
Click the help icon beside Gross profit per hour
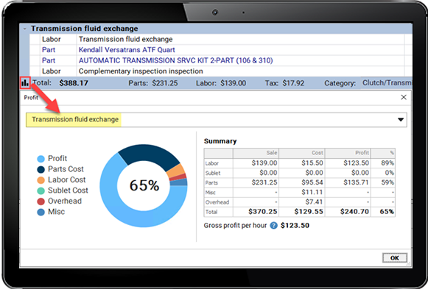pos(273,226)
